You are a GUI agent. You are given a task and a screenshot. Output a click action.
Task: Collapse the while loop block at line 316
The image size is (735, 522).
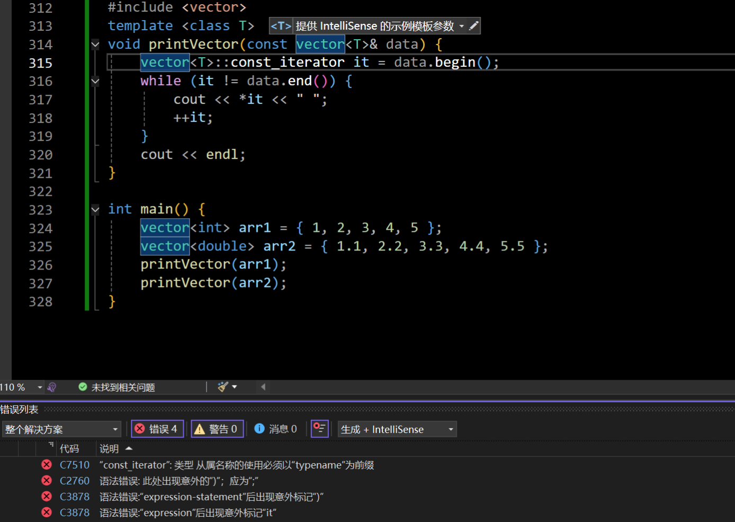[95, 81]
